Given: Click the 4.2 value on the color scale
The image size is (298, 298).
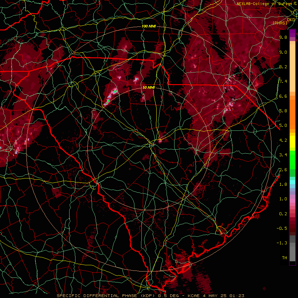Looking at the screenshot, I should pyautogui.click(x=283, y=140).
